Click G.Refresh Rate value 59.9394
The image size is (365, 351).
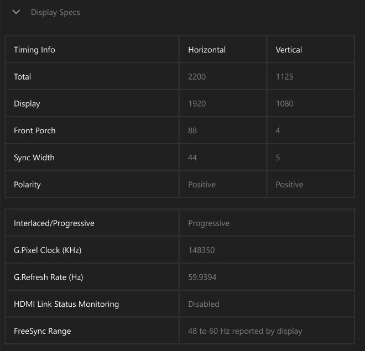click(202, 277)
